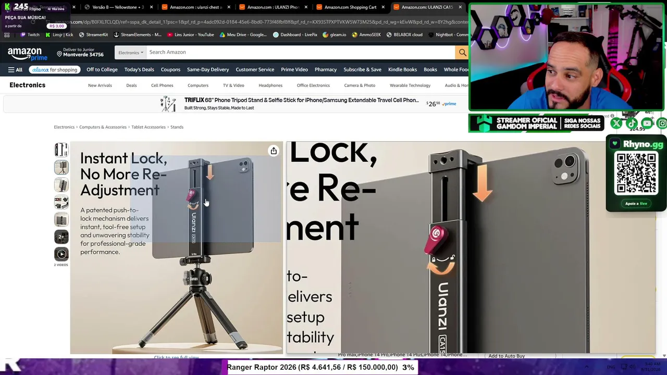
Task: Open Customer Service page
Action: 255,70
